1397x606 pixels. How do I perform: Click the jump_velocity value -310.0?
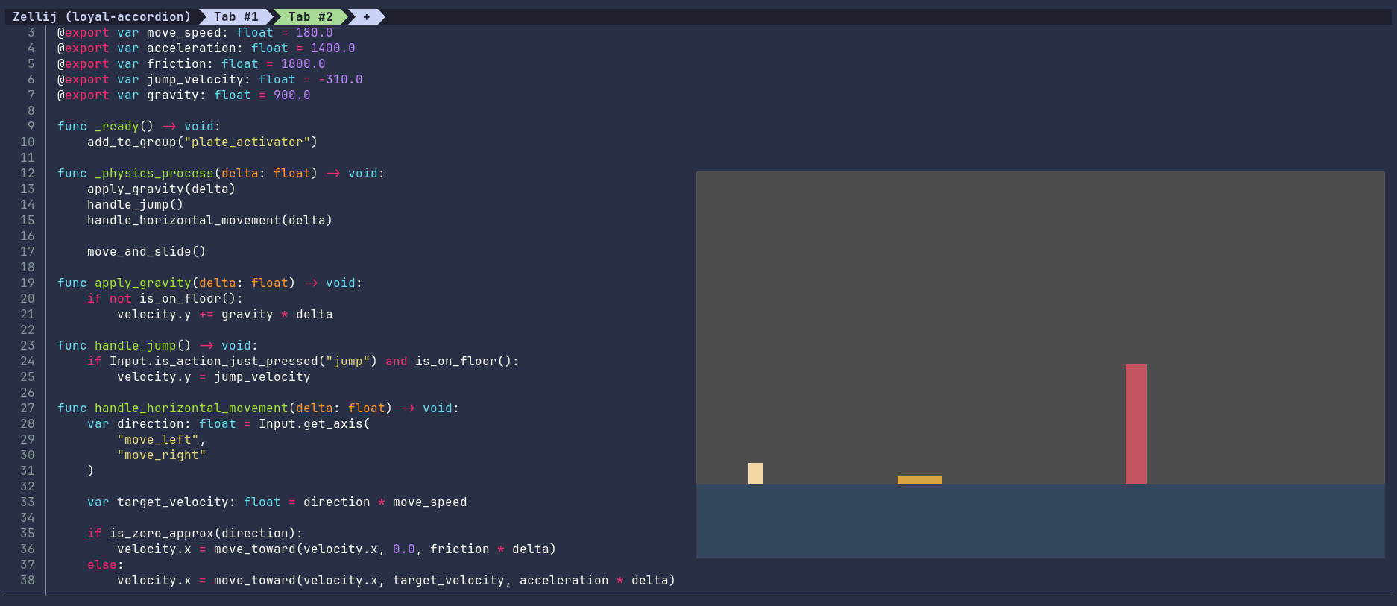click(x=341, y=80)
